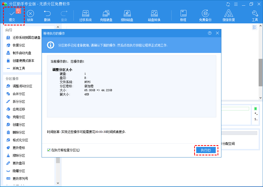Open 所有工具 in sidebar

click(16, 68)
